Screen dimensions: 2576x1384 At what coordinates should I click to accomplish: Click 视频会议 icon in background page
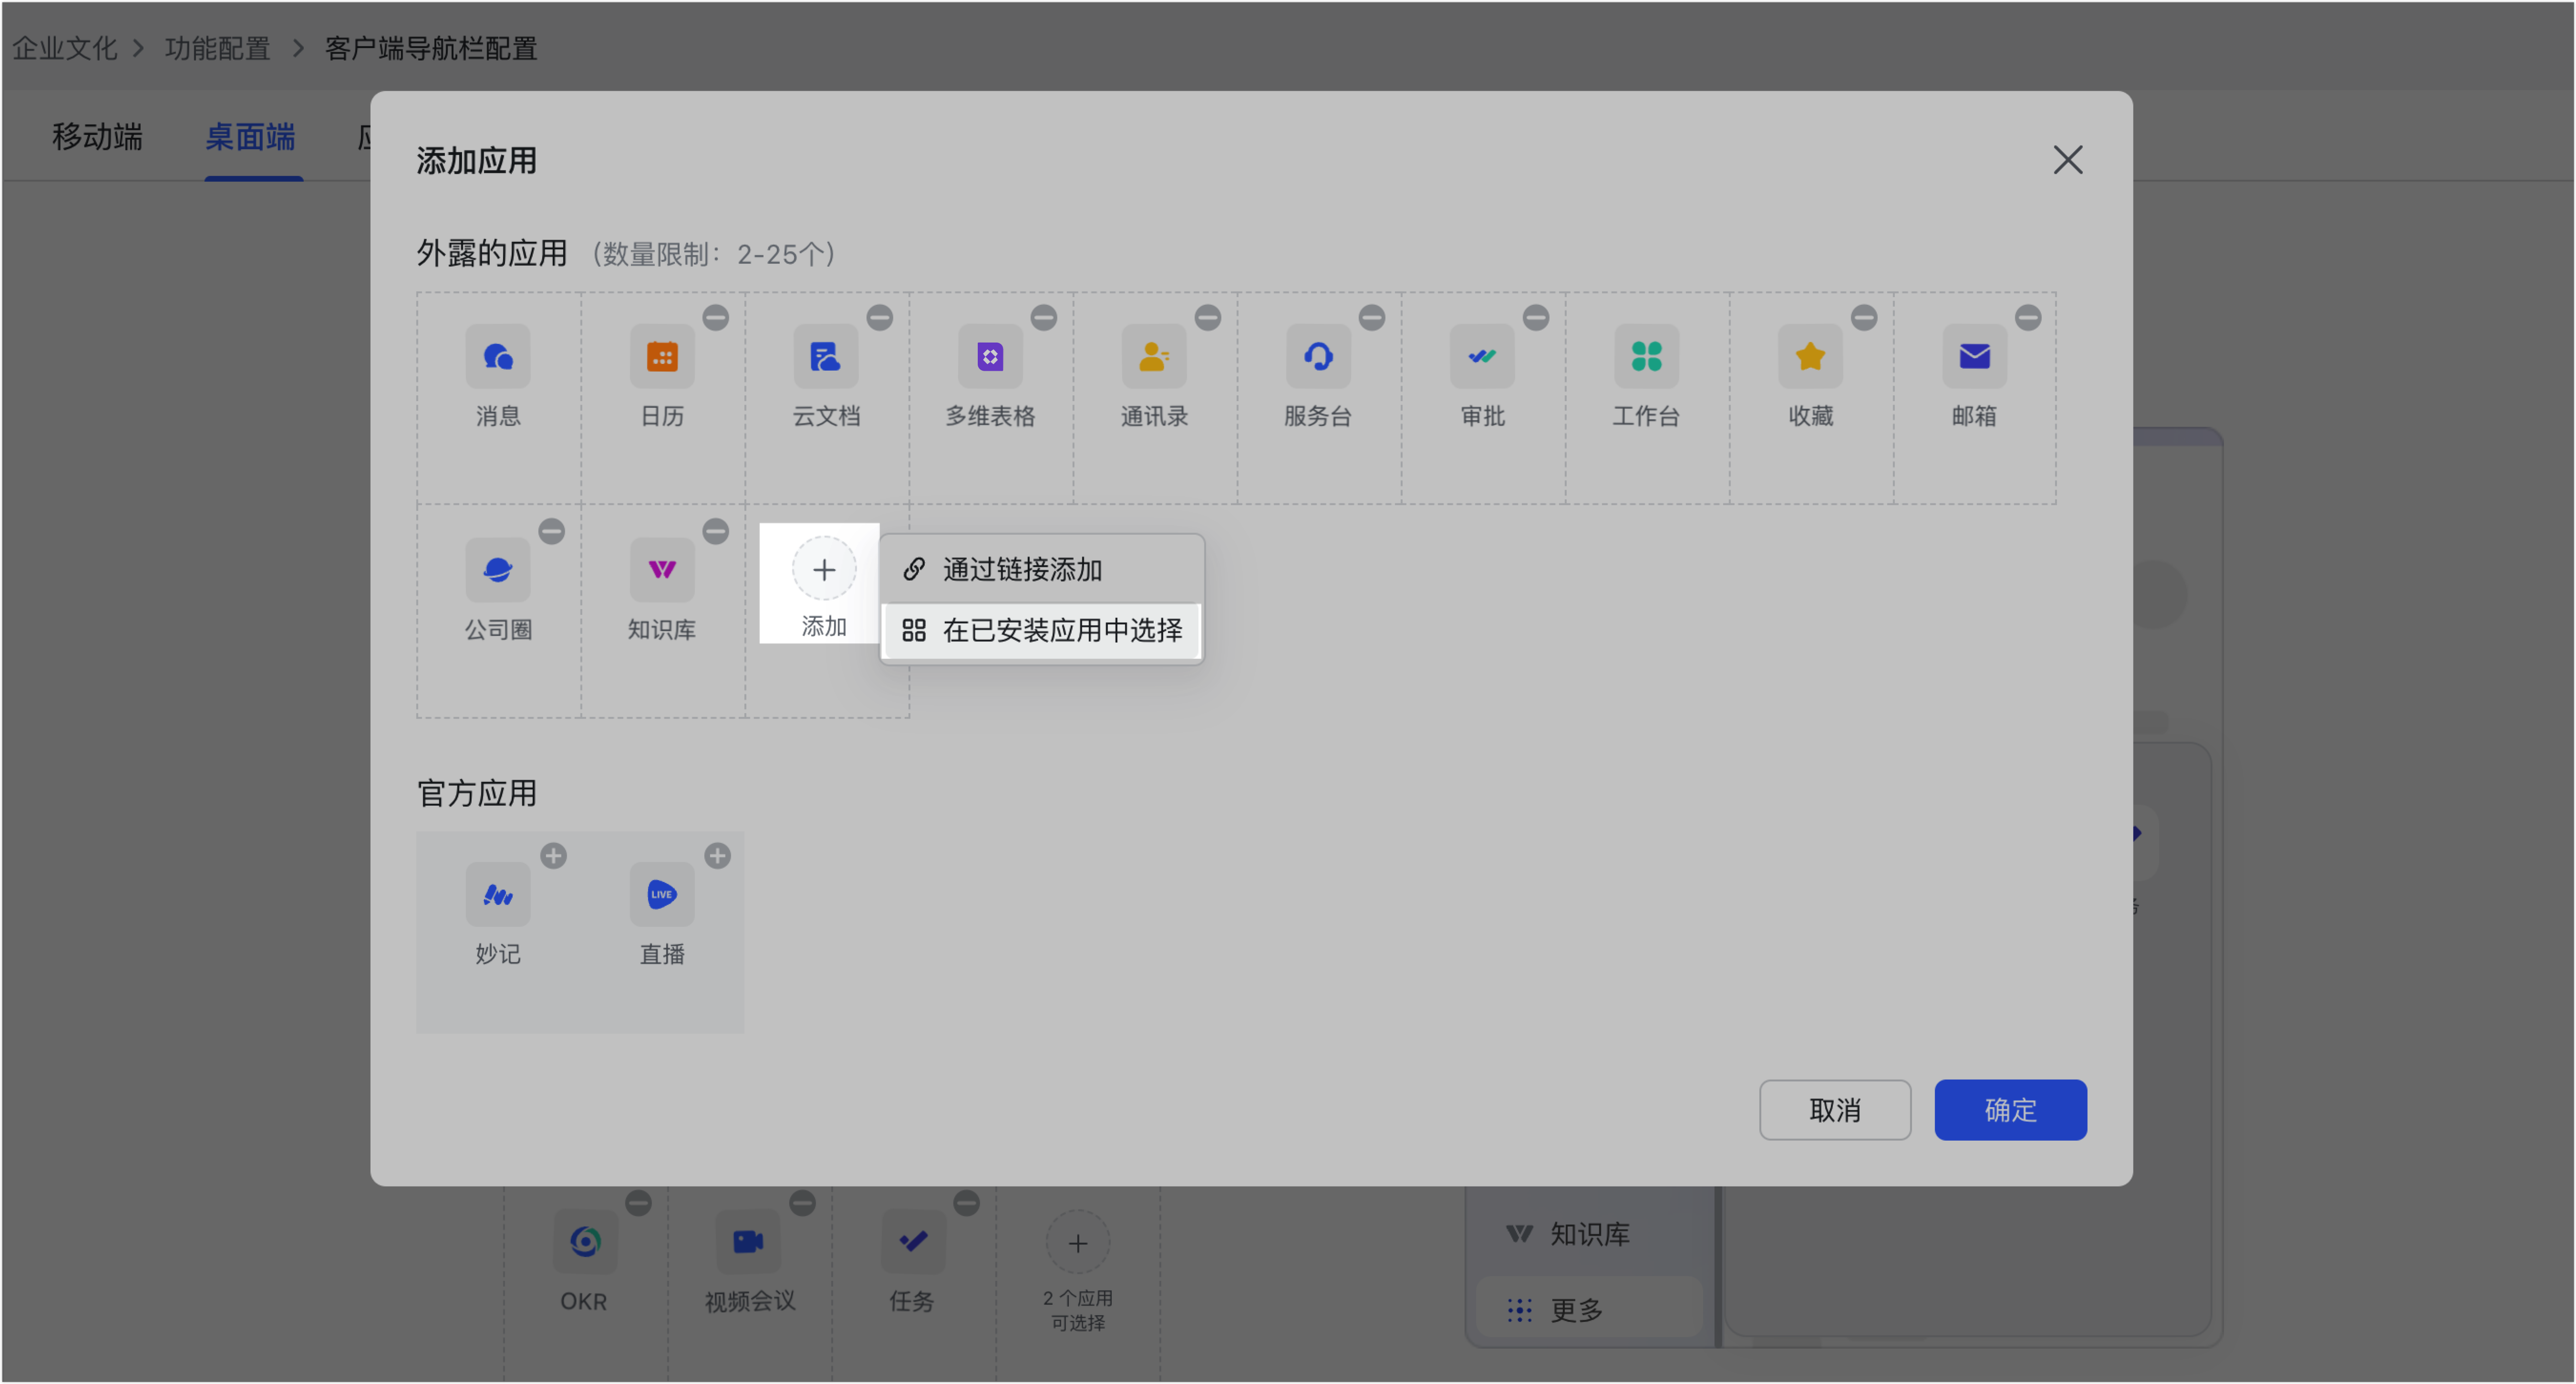pos(748,1241)
